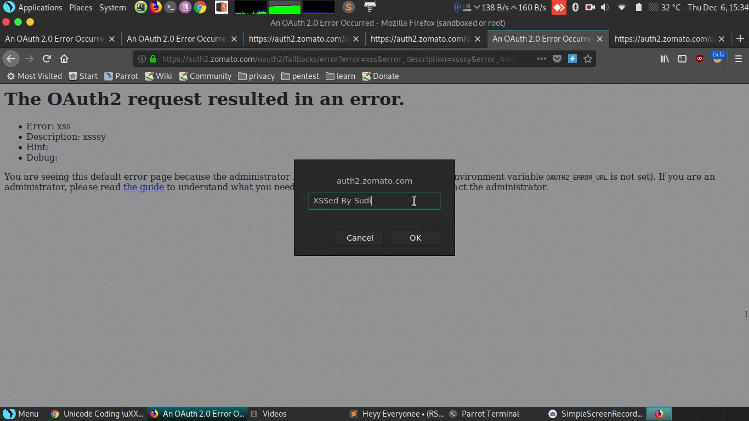This screenshot has height=421, width=749.
Task: Click the red AnyDesk tray icon
Action: [x=559, y=7]
